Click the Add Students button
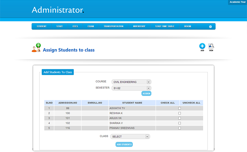This screenshot has height=152, width=247. pos(124,144)
